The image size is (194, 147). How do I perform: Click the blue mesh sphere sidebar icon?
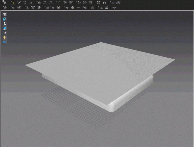[5, 42]
